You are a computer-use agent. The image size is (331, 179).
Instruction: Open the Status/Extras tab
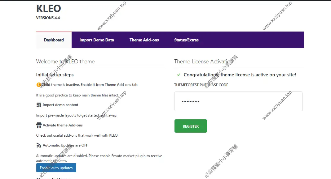coord(186,40)
